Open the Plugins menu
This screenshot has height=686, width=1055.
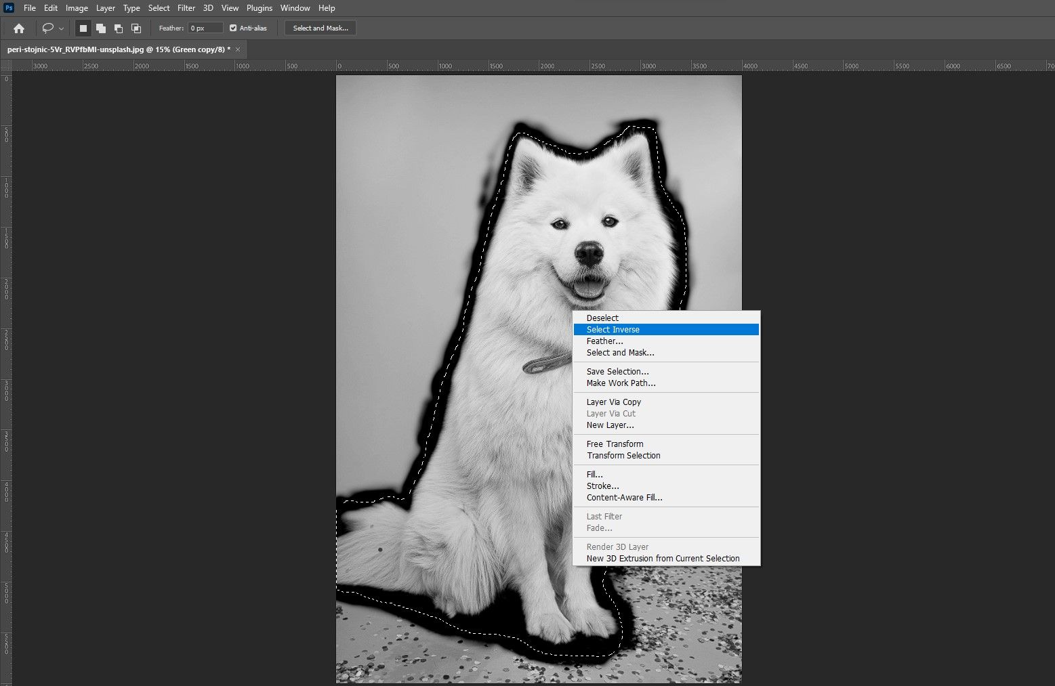[x=259, y=8]
